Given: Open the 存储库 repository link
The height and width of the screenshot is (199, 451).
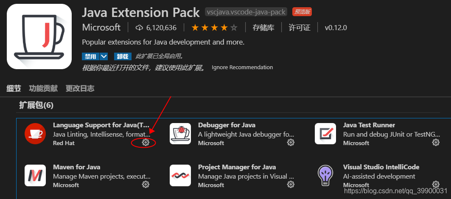Looking at the screenshot, I should 263,28.
